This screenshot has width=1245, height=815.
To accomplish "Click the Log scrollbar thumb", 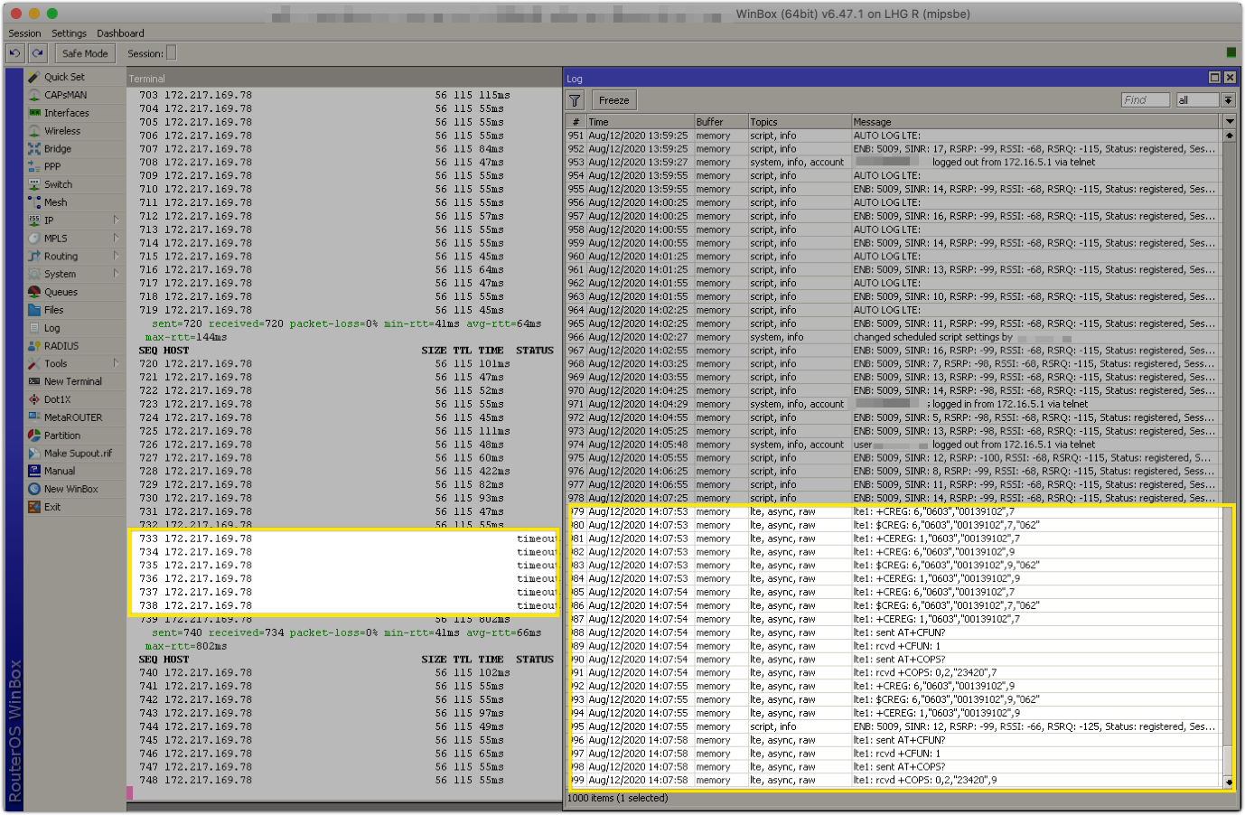I will [1229, 760].
